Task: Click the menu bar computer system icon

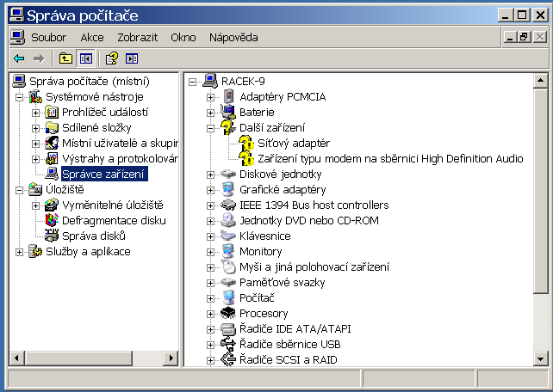Action: 17,37
